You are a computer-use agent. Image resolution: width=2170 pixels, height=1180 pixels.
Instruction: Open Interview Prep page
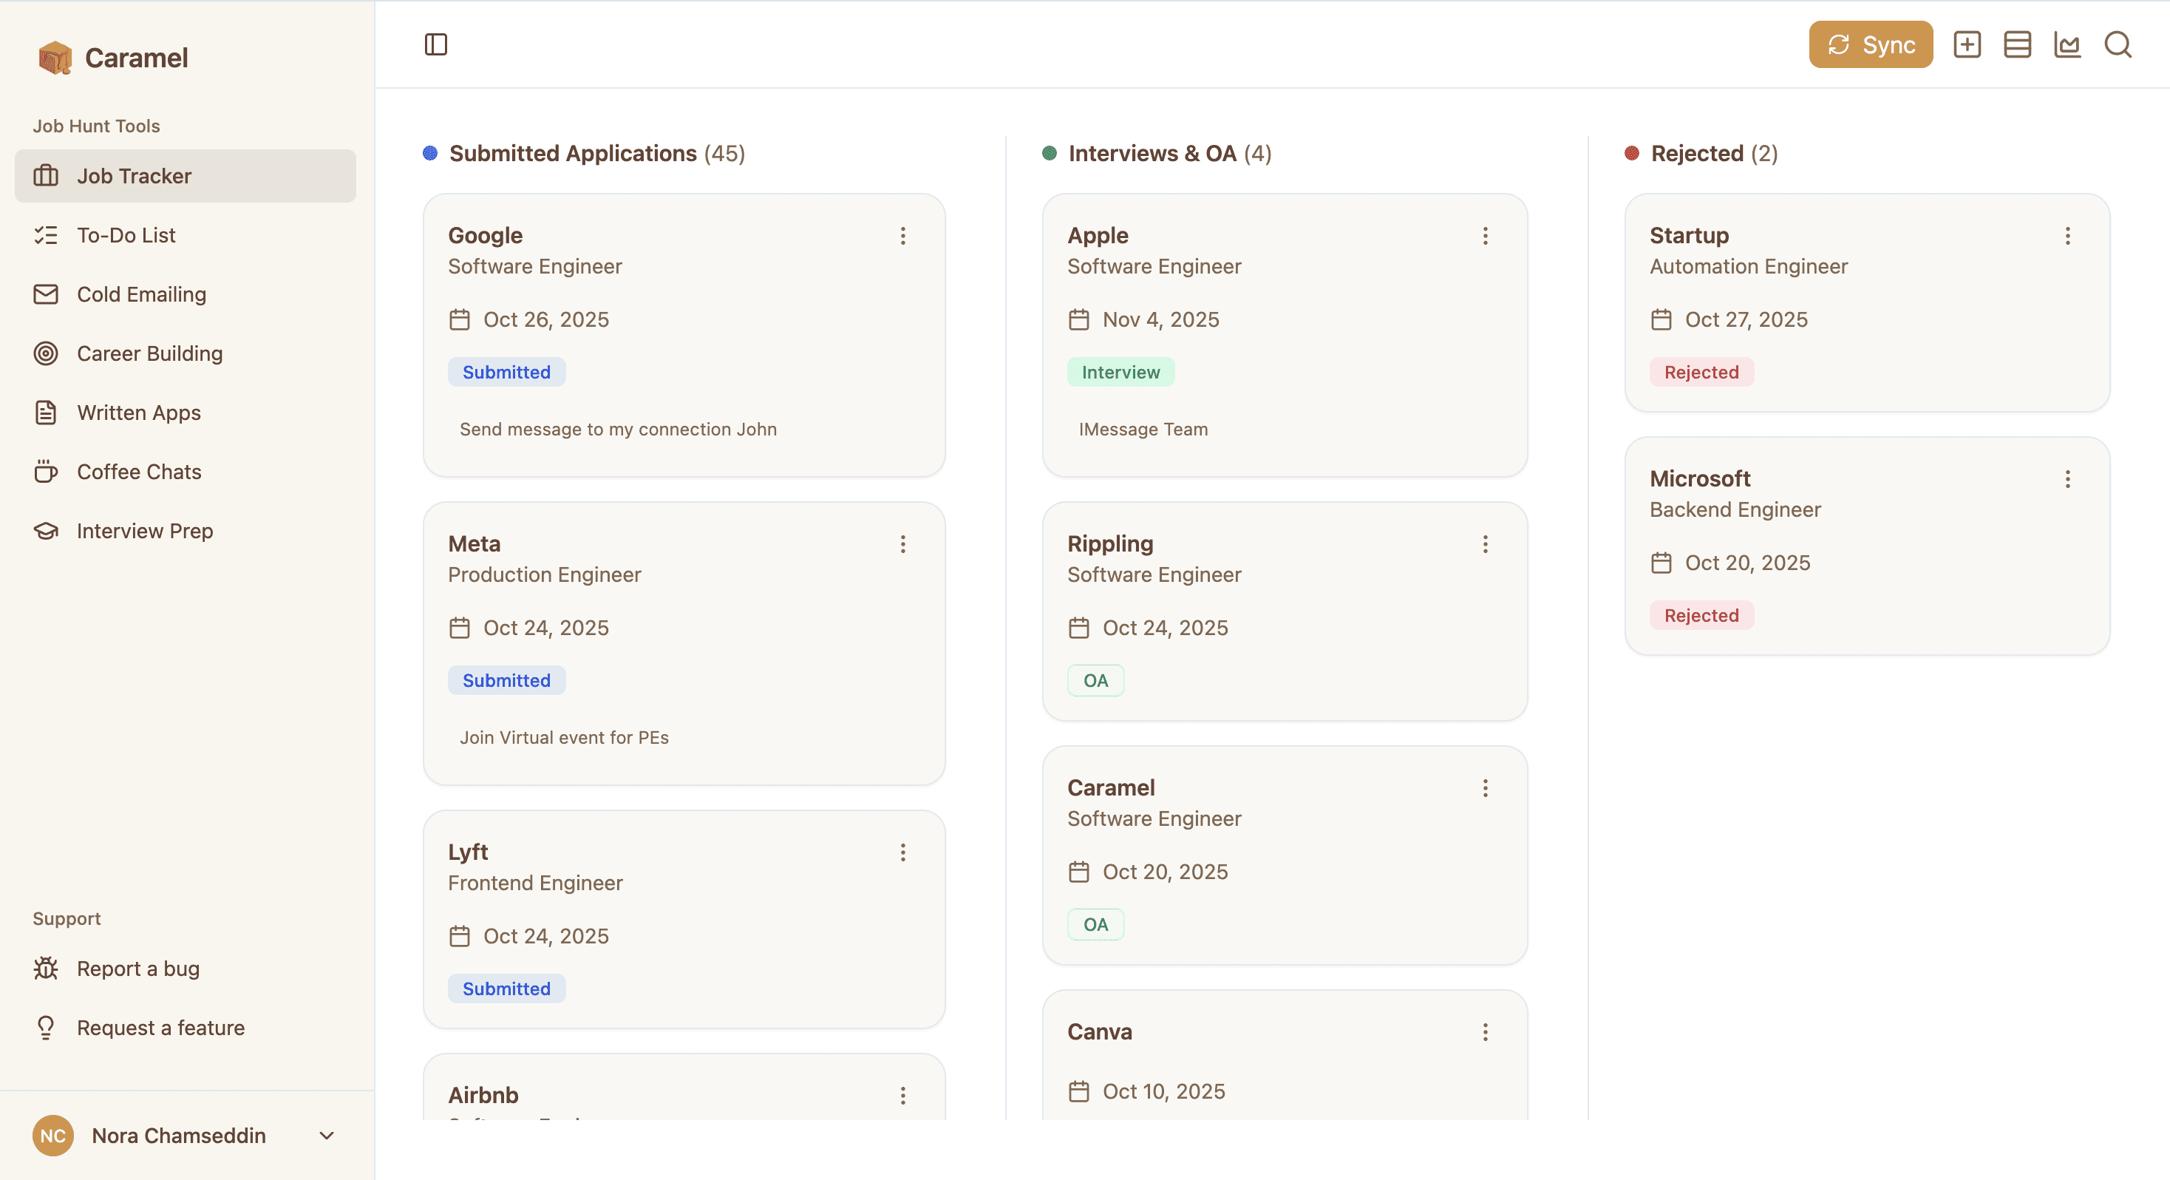click(x=186, y=531)
